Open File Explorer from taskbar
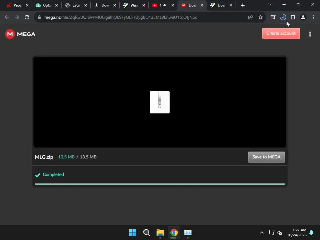320x240 pixels. (x=160, y=232)
